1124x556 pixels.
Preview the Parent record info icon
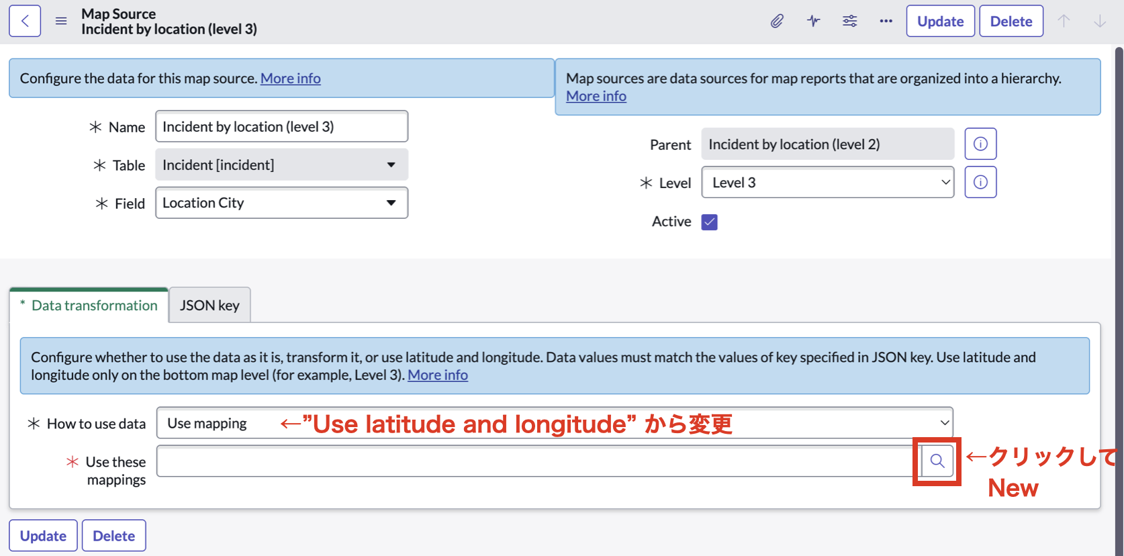click(980, 144)
